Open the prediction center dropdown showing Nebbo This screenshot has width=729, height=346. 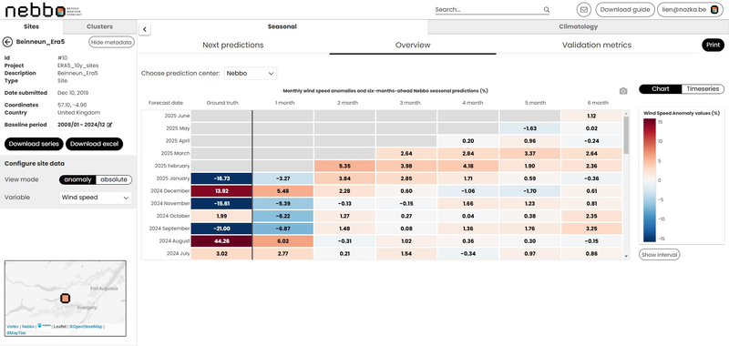[251, 74]
